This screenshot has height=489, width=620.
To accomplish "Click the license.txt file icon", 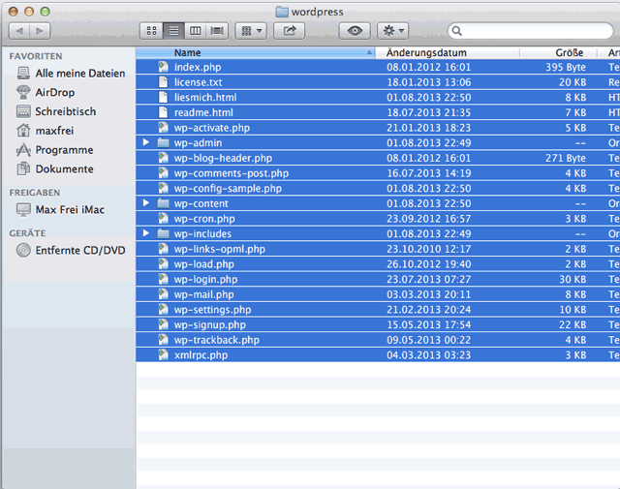I will (163, 82).
